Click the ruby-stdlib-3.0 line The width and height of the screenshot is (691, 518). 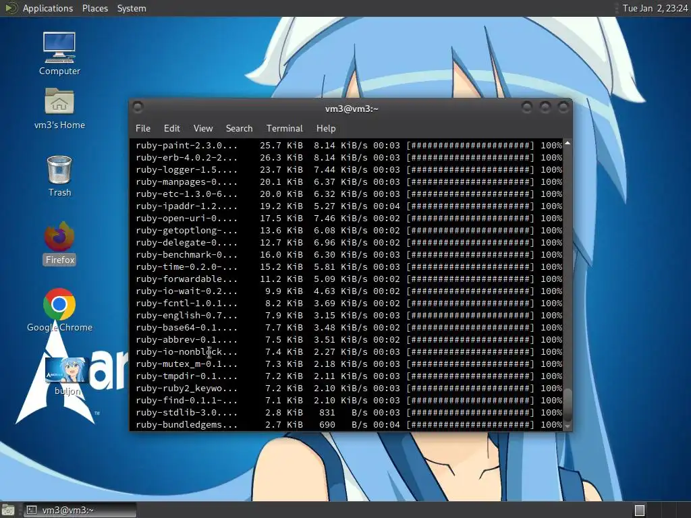pyautogui.click(x=349, y=413)
